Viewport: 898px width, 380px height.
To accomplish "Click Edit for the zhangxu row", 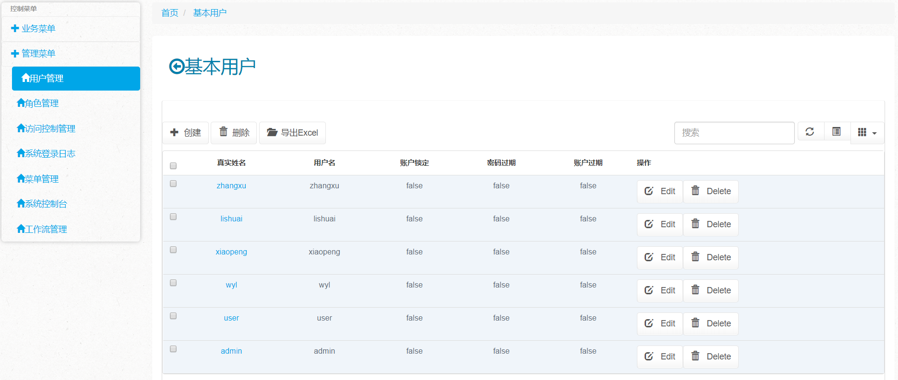I will [660, 192].
